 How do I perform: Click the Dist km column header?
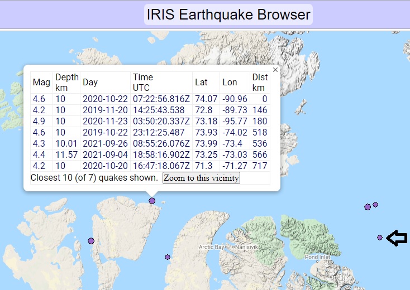(260, 83)
